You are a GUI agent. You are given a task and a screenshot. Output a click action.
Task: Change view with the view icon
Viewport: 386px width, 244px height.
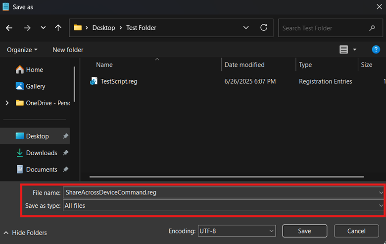pos(343,50)
